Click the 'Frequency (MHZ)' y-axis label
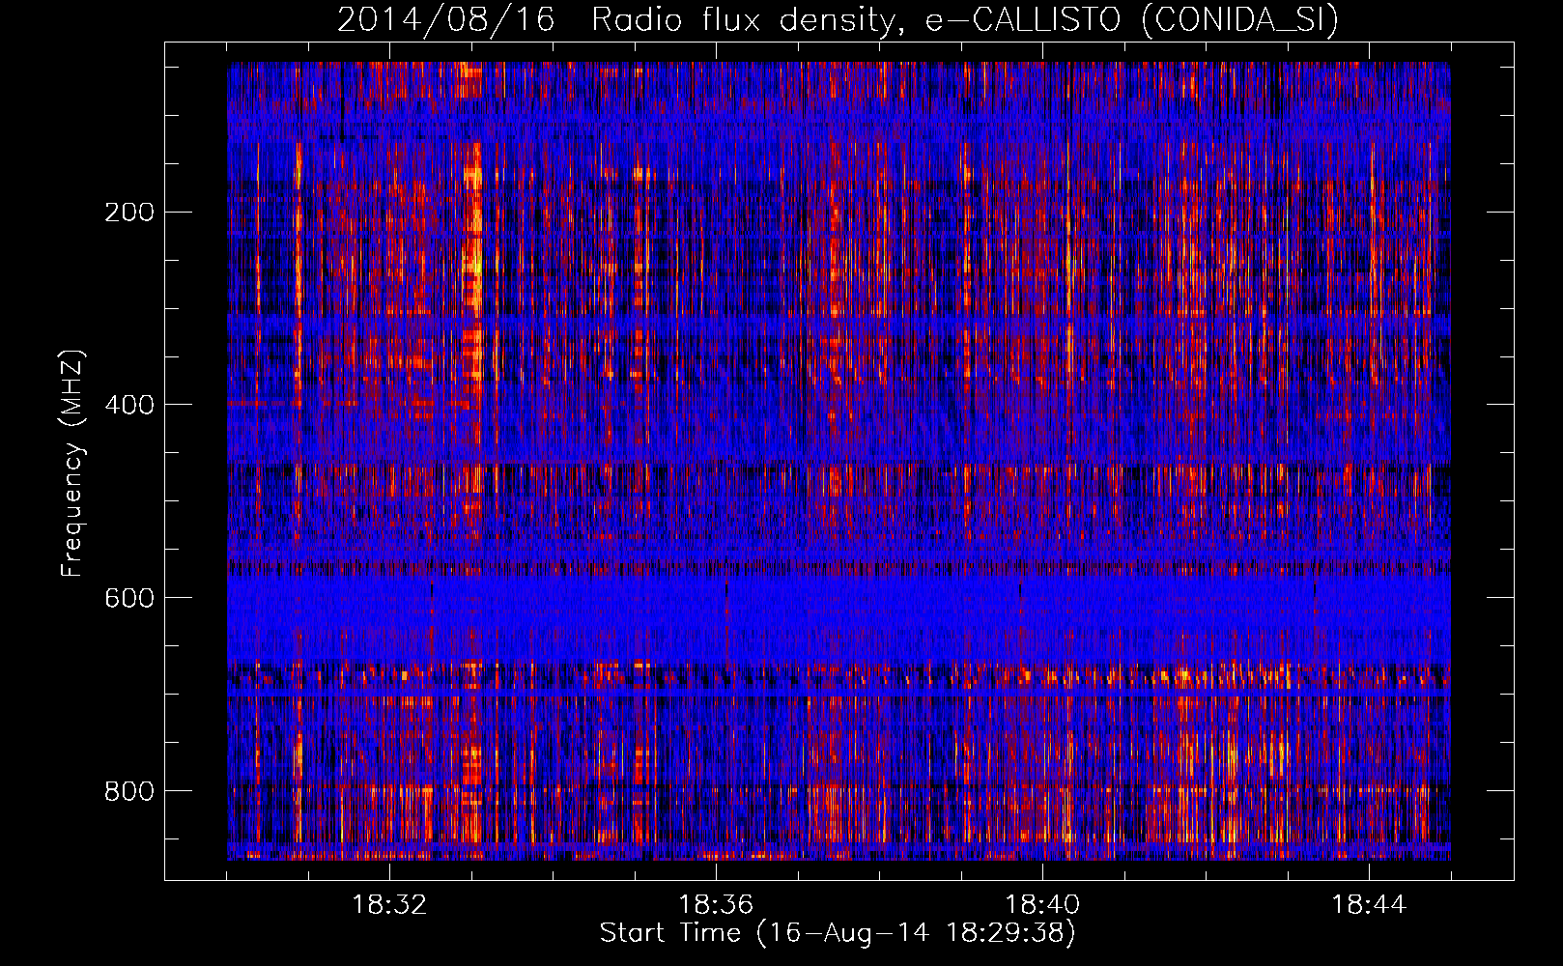 72,464
